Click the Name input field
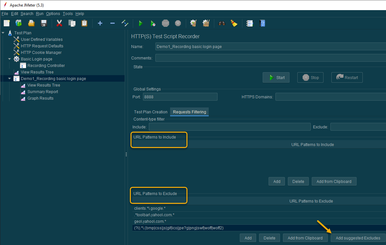 [x=271, y=46]
